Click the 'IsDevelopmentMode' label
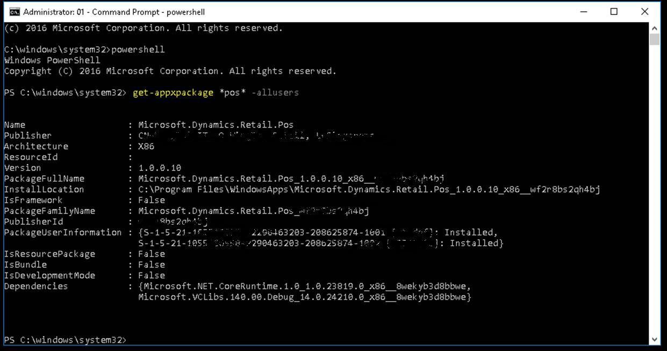The height and width of the screenshot is (351, 667). [x=49, y=275]
